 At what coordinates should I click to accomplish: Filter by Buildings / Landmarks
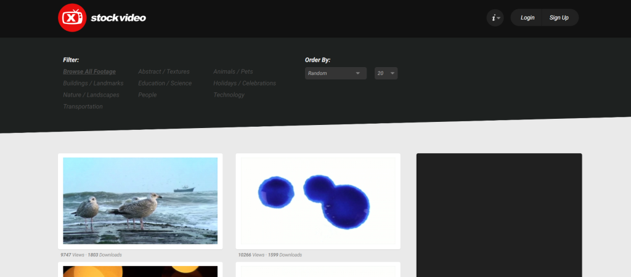point(94,83)
